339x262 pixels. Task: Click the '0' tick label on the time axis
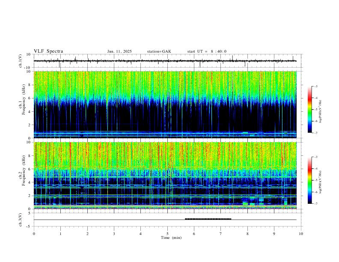[34, 234]
